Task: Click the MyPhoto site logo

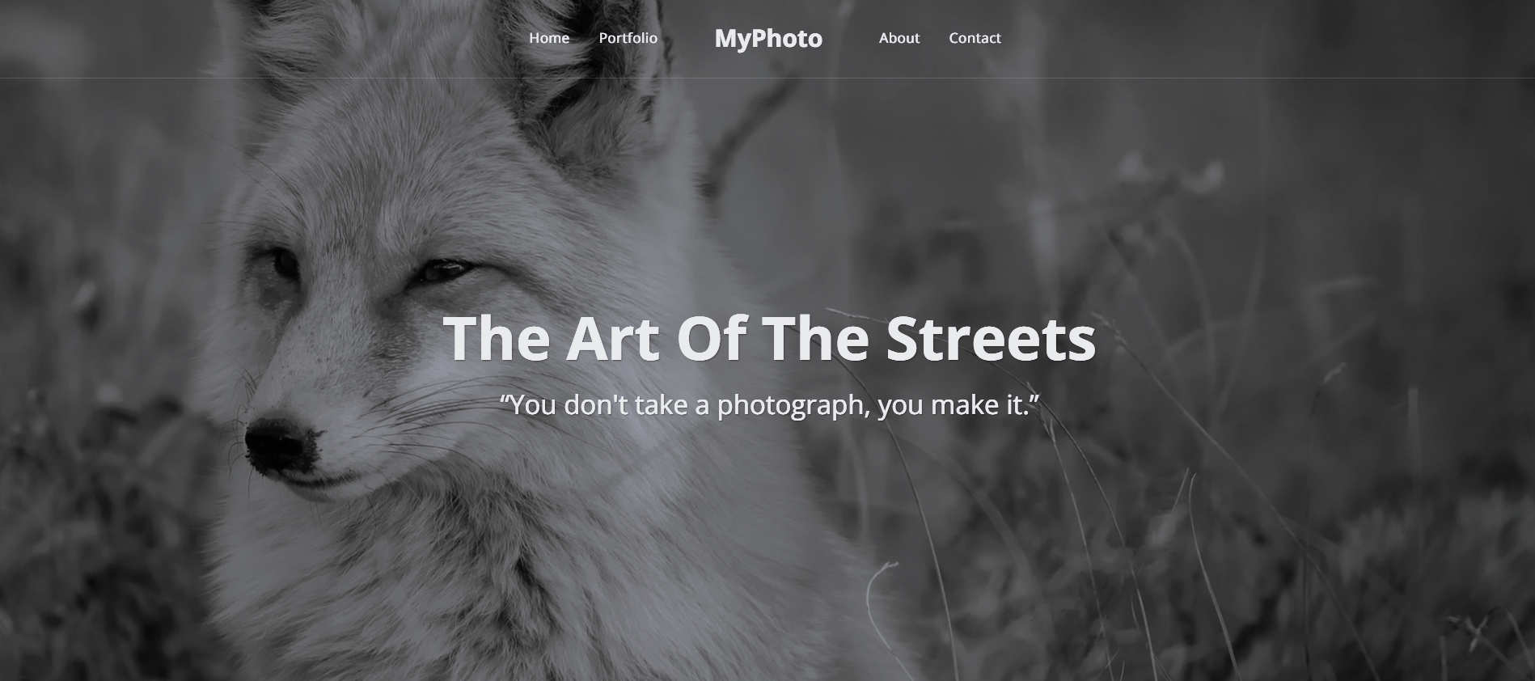Action: click(x=768, y=39)
